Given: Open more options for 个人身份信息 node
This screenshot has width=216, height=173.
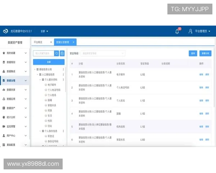Looking at the screenshot, I should click(63, 131).
